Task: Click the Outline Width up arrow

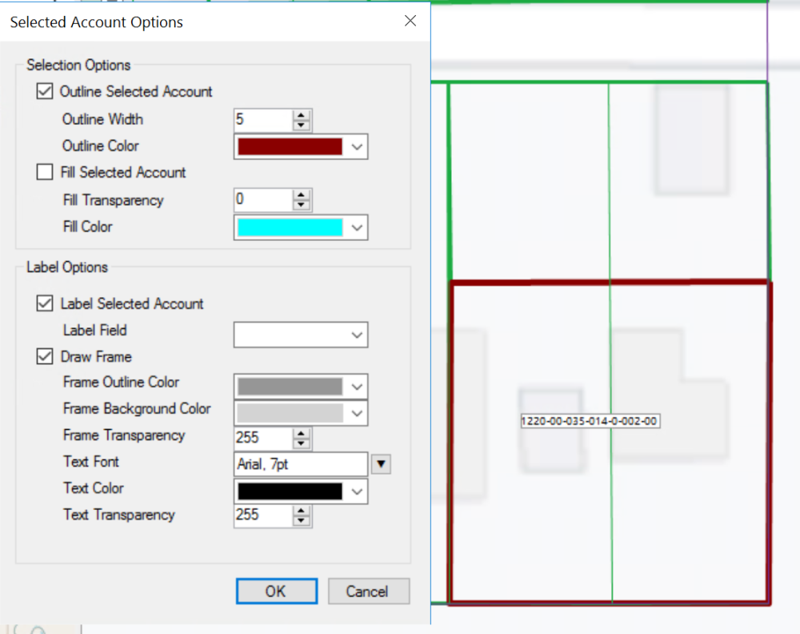Action: pyautogui.click(x=302, y=115)
